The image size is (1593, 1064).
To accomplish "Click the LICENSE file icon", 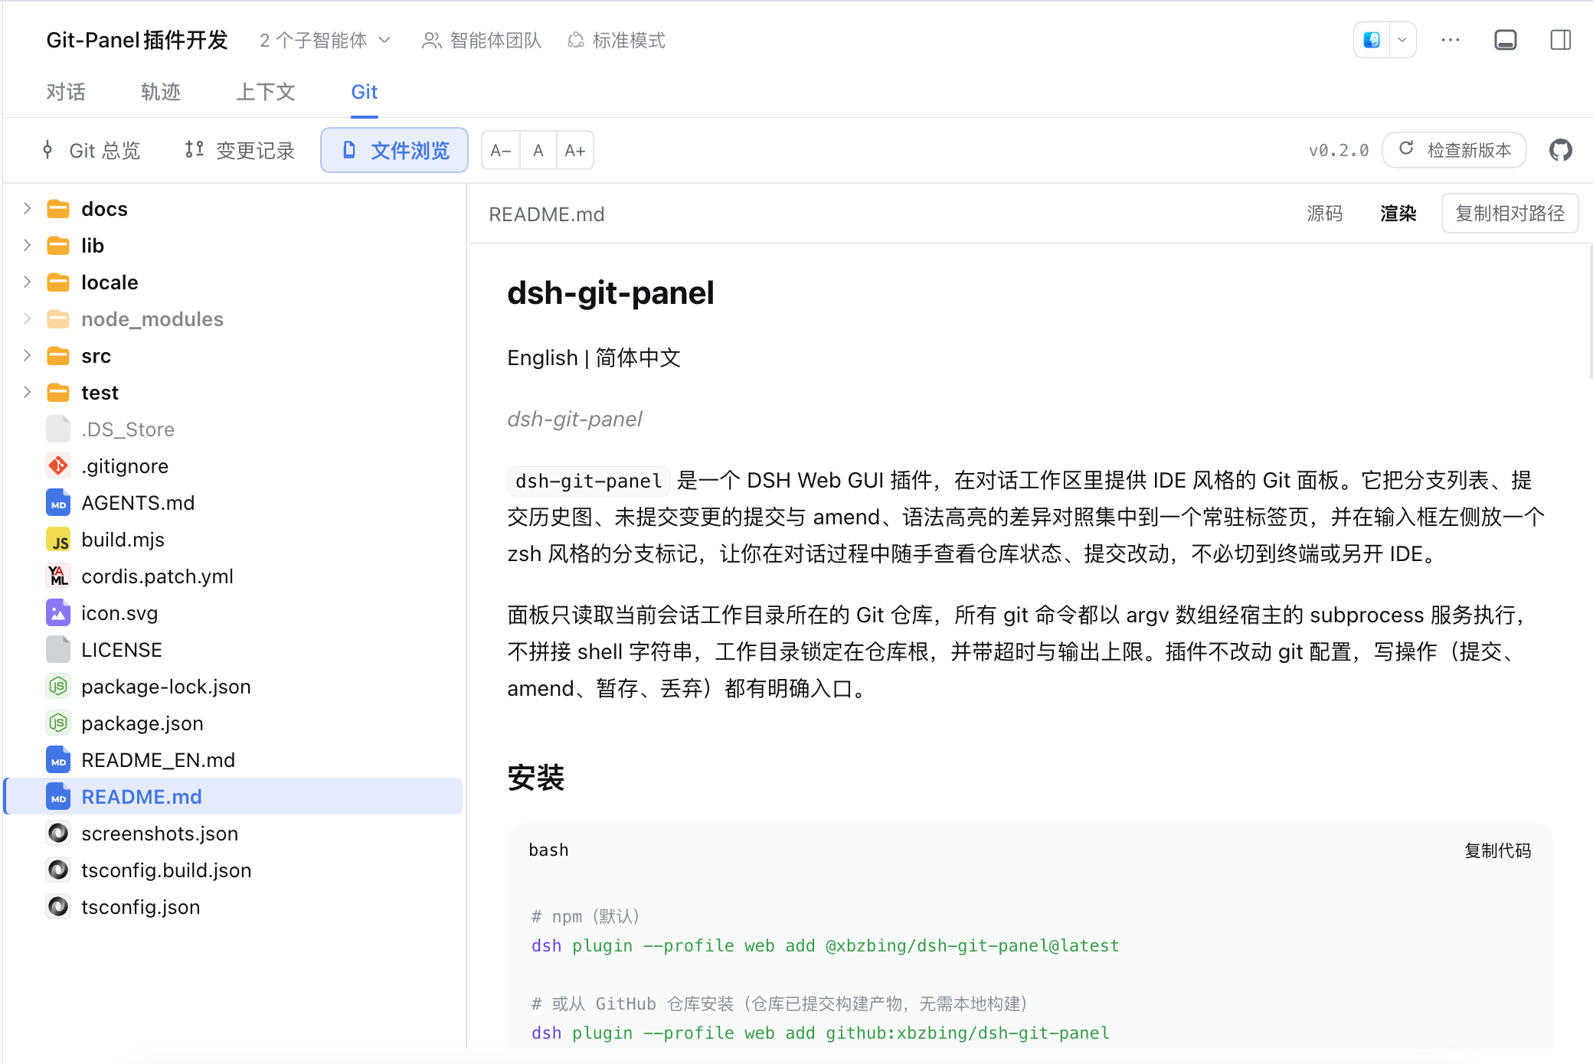I will pos(58,649).
